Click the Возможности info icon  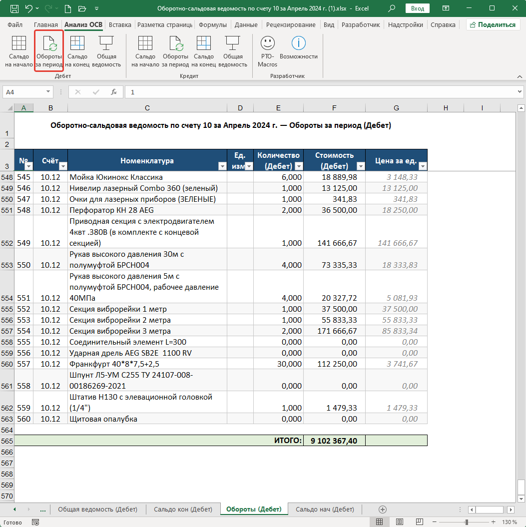point(298,43)
